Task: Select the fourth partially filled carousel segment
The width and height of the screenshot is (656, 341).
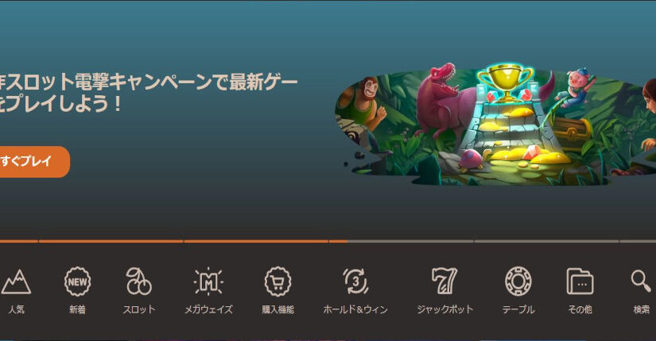Action: pyautogui.click(x=402, y=241)
